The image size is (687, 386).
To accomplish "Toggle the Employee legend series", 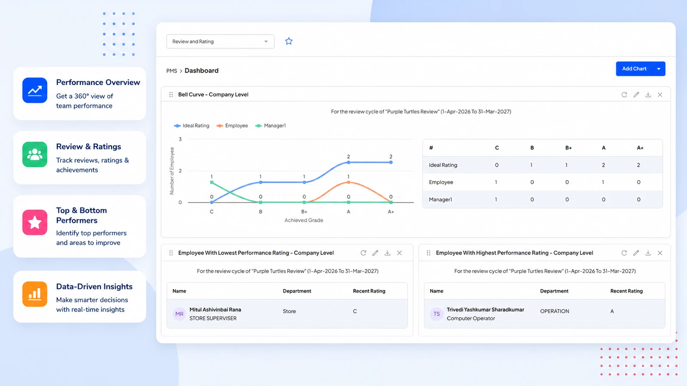I will (x=232, y=126).
